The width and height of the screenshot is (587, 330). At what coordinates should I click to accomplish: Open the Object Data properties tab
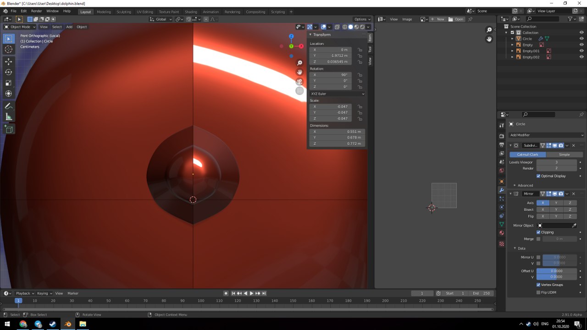502,224
